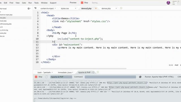Image resolution: width=181 pixels, height=102 pixels.
Task: Open the Support menu
Action: [x=53, y=3]
